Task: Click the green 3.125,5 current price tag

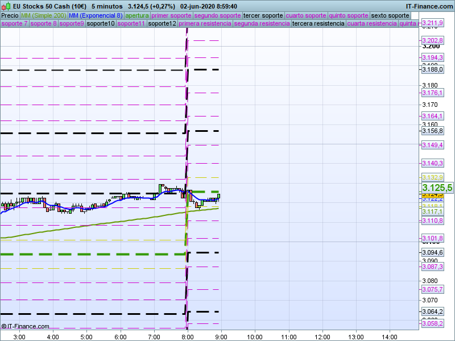Action: [437, 188]
